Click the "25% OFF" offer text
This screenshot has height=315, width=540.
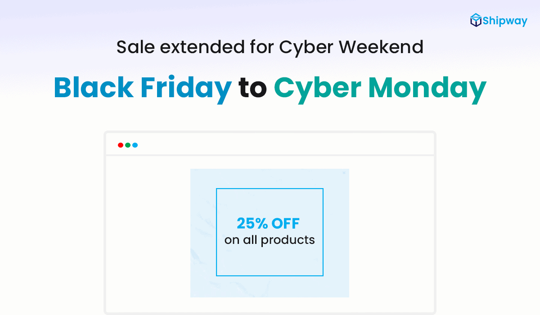(268, 223)
